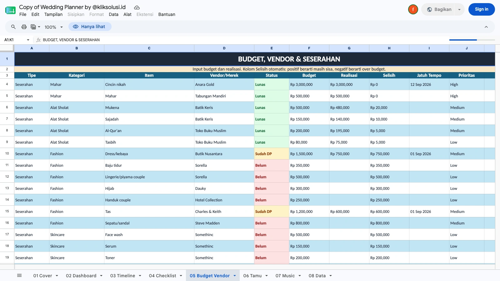This screenshot has width=500, height=281.
Task: Open the Data menu
Action: [113, 14]
